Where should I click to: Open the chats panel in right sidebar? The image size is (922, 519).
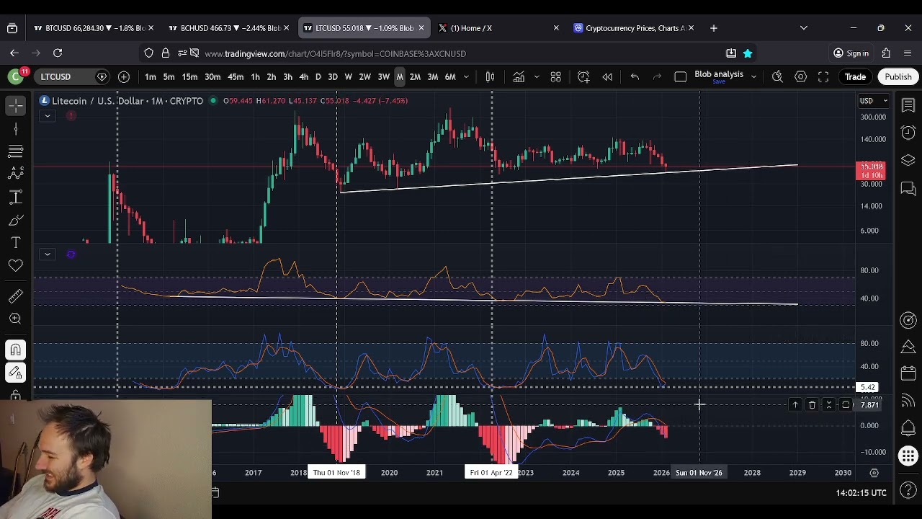[908, 189]
